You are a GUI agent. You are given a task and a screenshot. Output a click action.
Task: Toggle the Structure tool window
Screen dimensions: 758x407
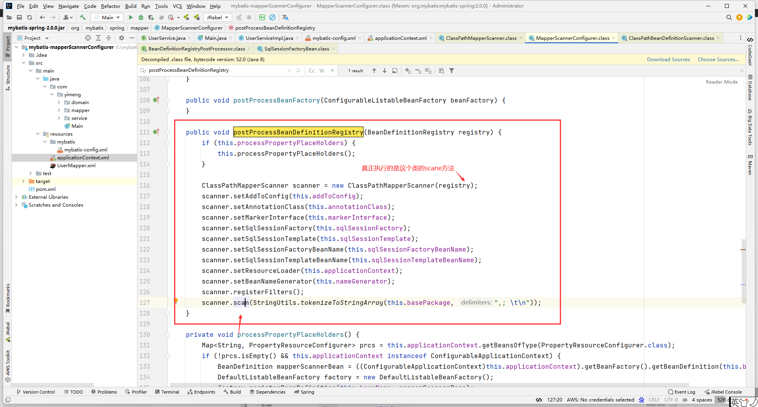8,78
